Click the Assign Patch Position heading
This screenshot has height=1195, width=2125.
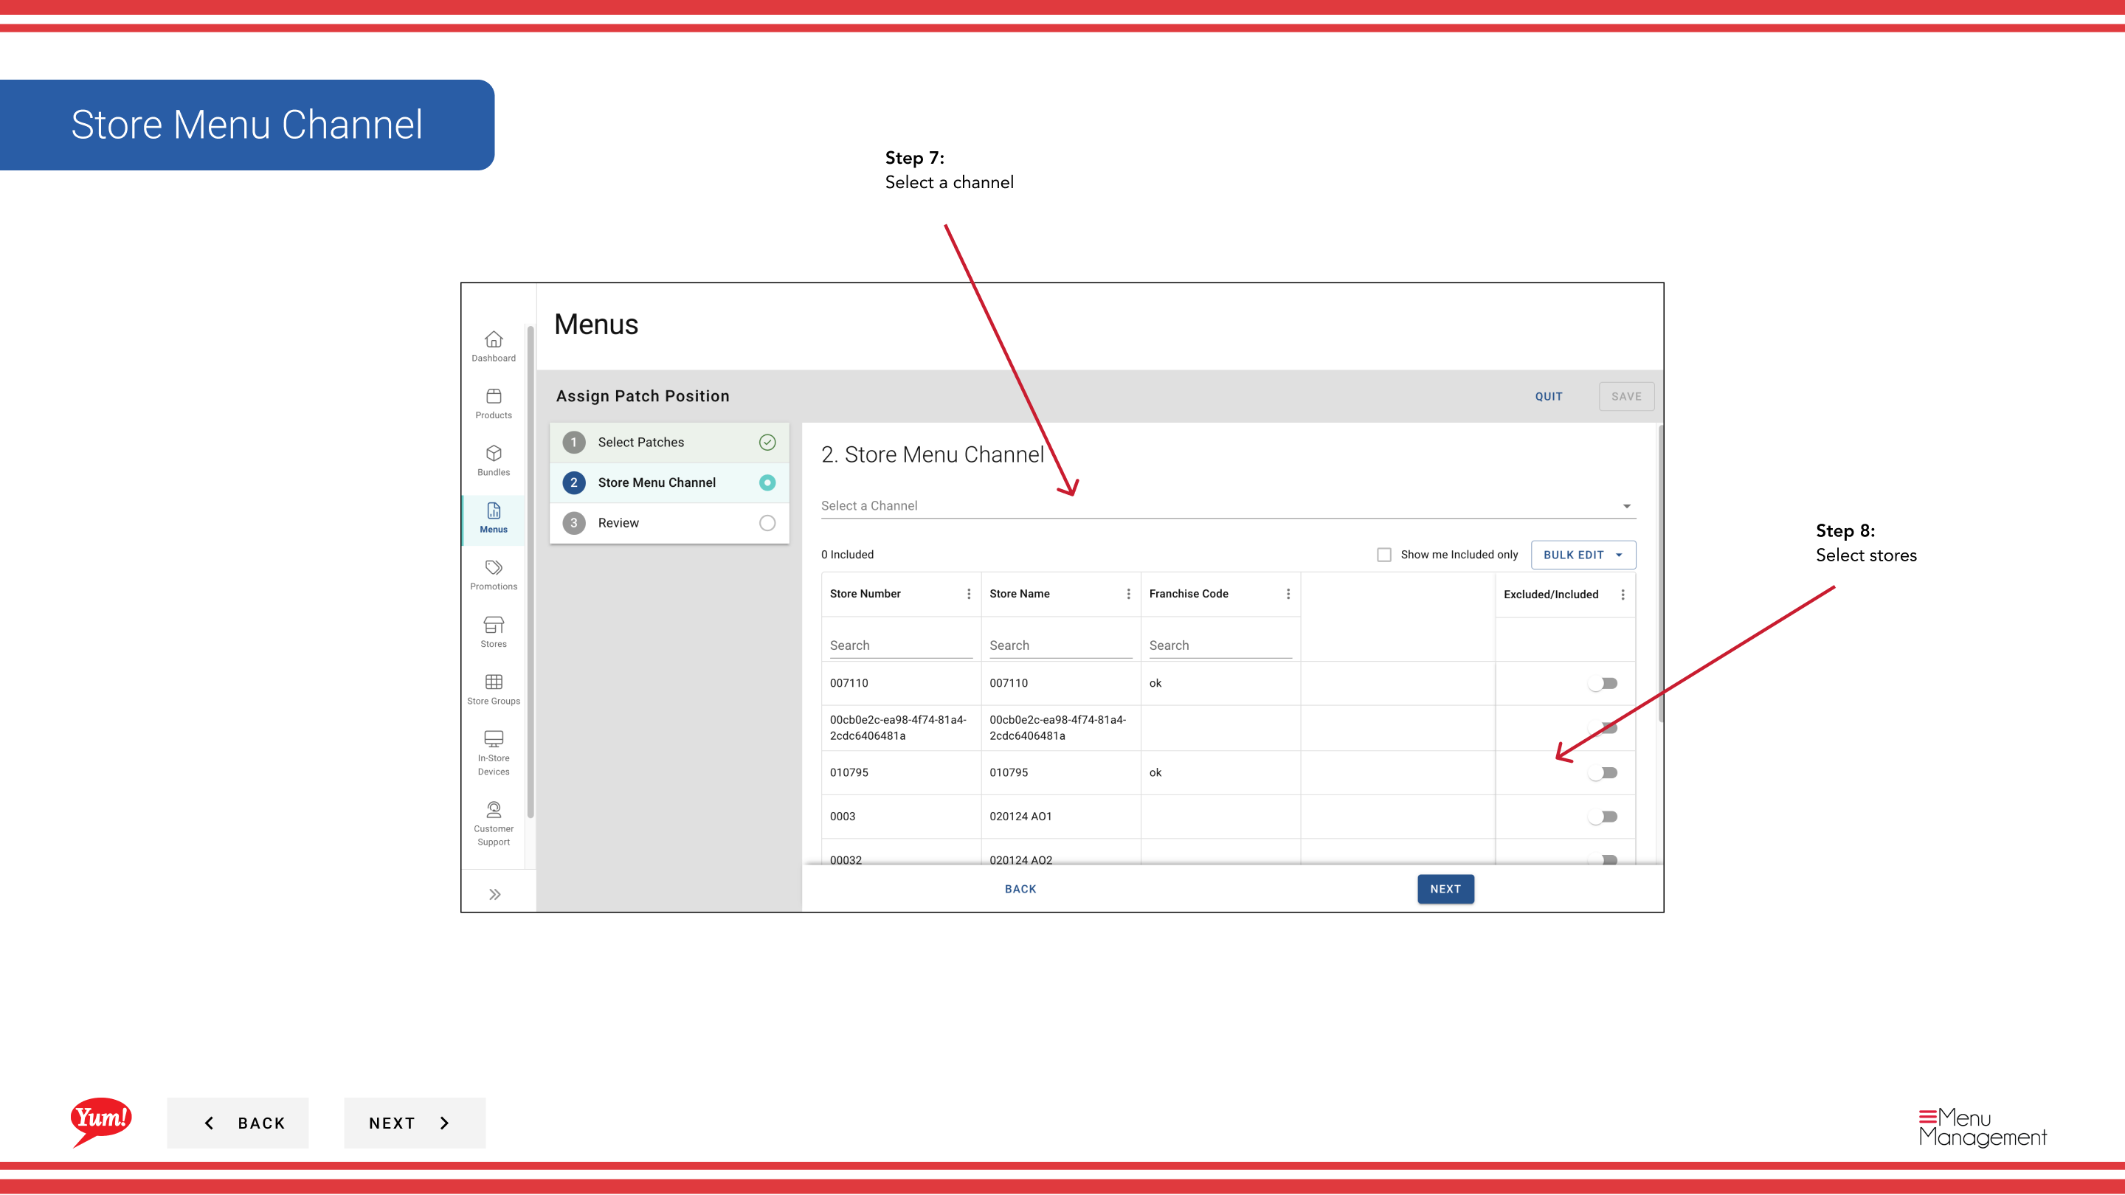(x=643, y=397)
